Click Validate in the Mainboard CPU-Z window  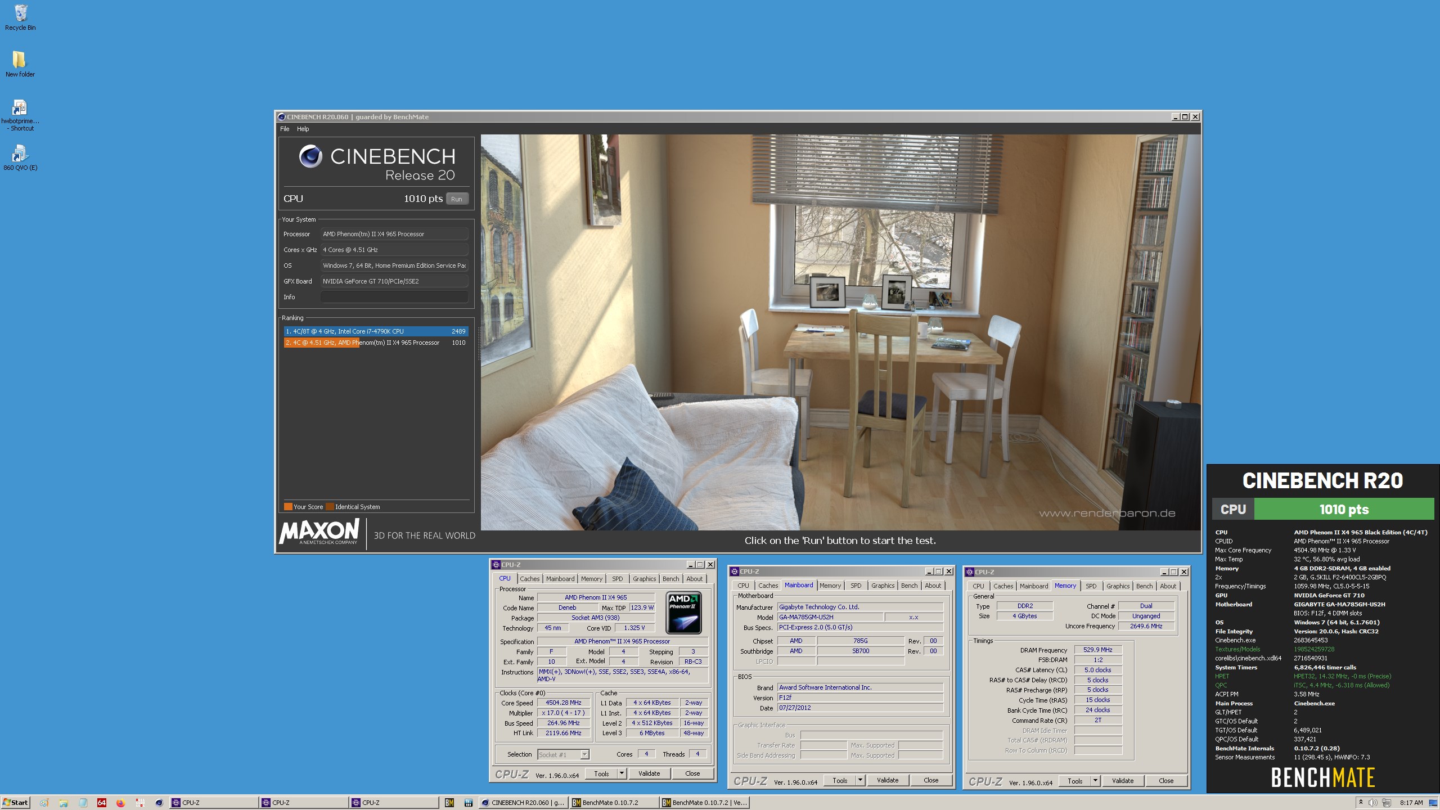tap(888, 780)
